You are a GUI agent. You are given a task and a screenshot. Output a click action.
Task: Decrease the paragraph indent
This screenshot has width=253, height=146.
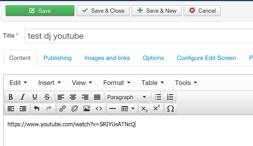[11, 109]
